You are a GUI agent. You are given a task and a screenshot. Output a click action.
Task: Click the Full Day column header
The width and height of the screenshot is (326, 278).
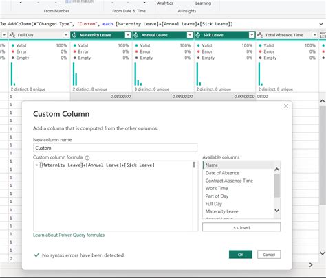coord(39,35)
